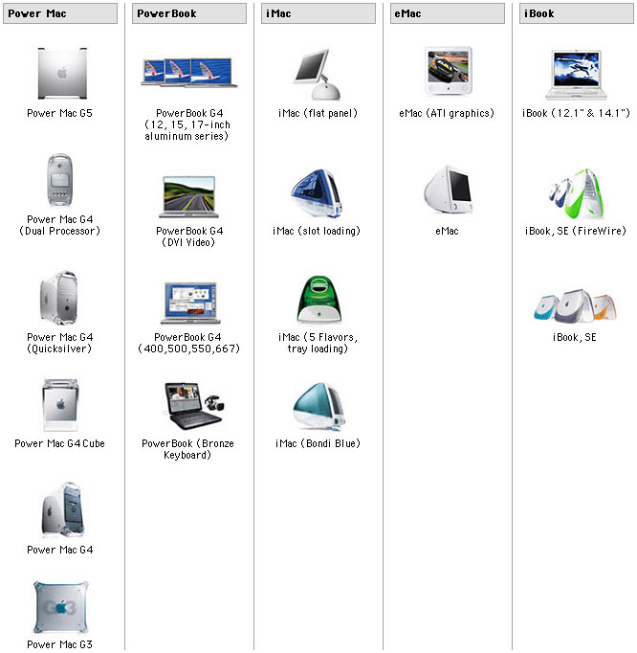The image size is (637, 653).
Task: Choose the white iBook 12.1 & 14.1 image
Action: pos(576,75)
